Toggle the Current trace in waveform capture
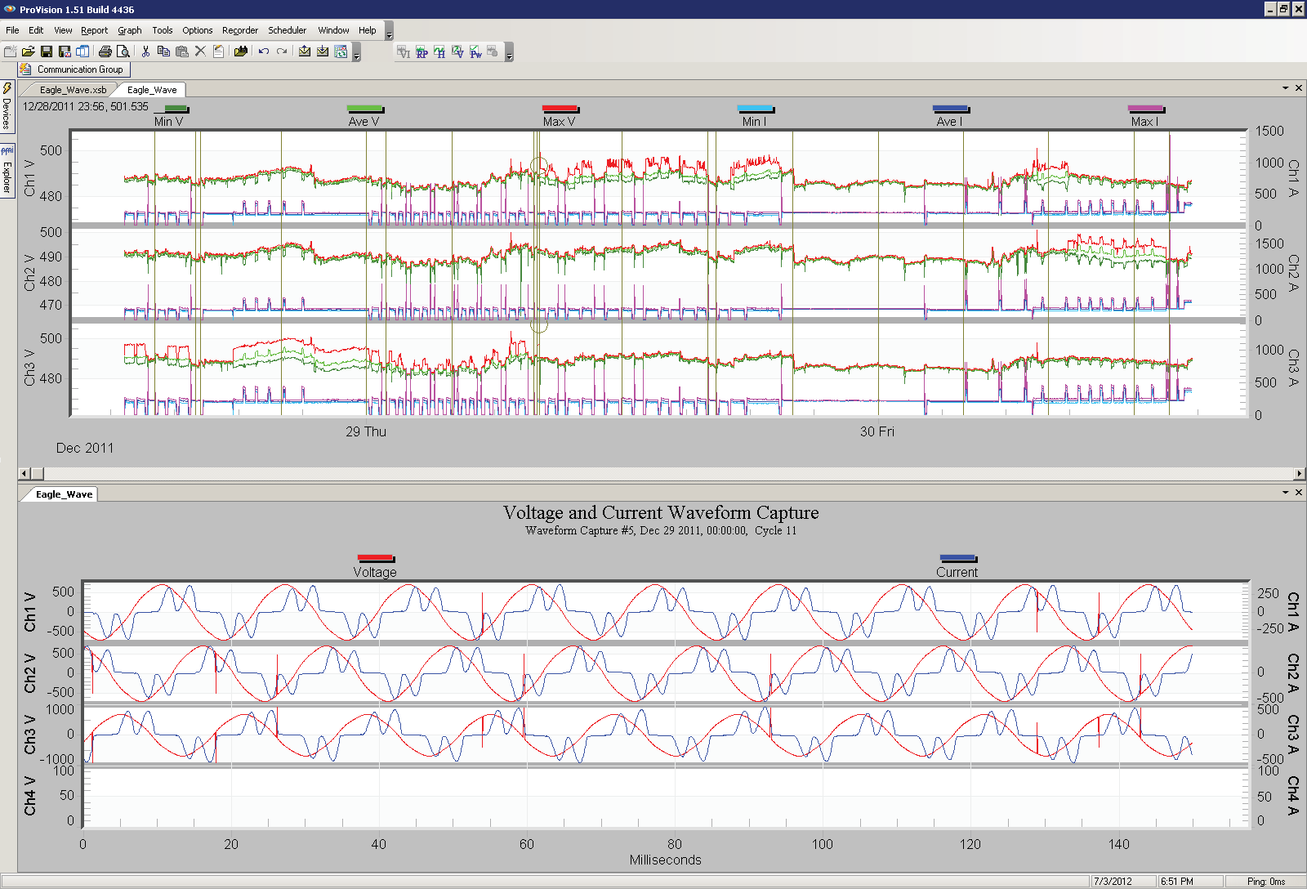This screenshot has width=1307, height=889. click(957, 556)
